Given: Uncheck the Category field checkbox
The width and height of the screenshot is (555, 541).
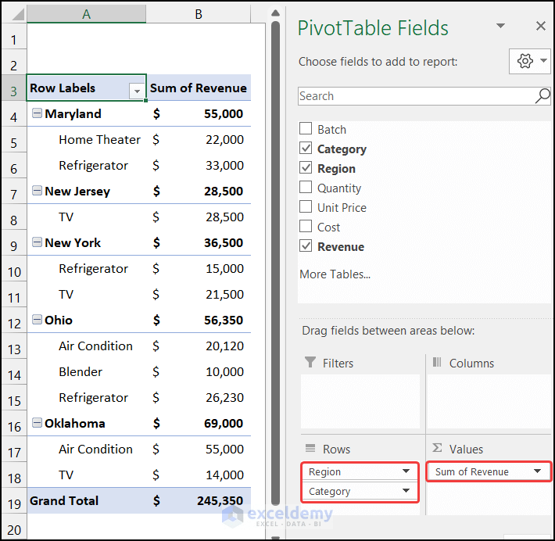Looking at the screenshot, I should 306,148.
